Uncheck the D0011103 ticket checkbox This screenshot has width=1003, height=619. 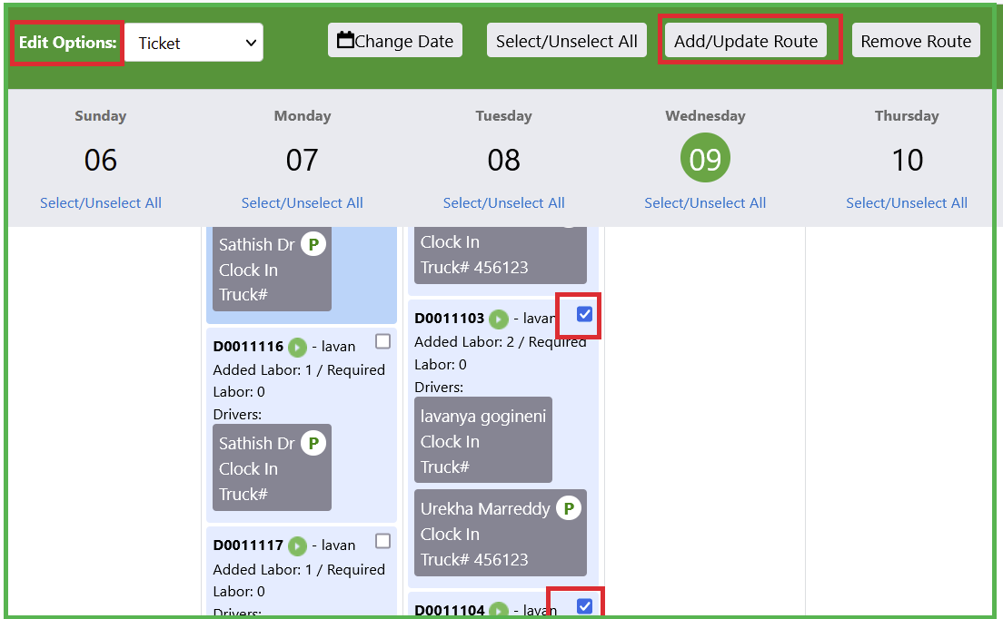point(584,314)
